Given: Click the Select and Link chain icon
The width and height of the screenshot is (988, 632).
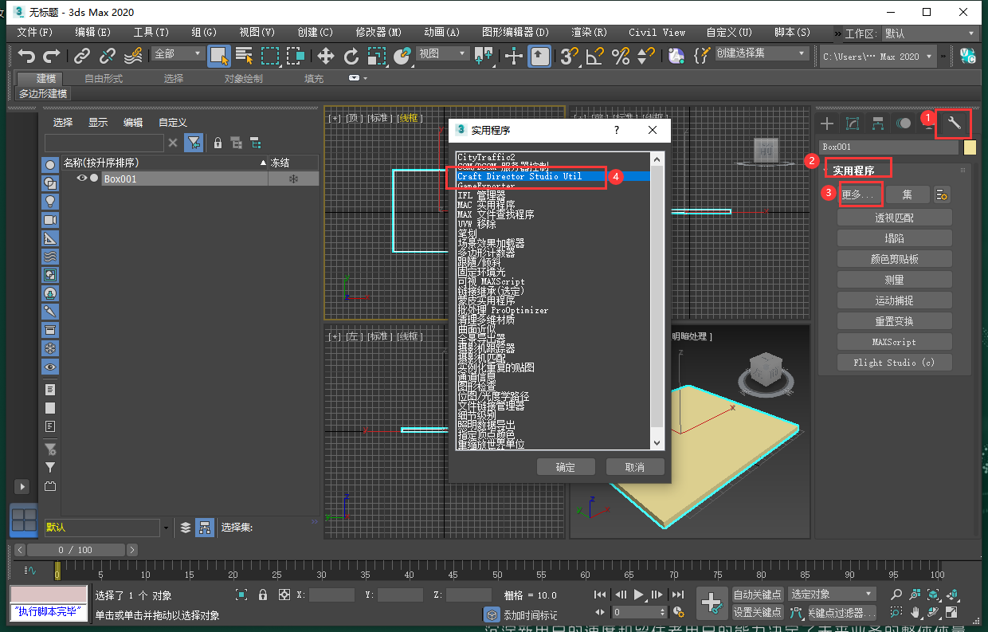Looking at the screenshot, I should tap(81, 56).
